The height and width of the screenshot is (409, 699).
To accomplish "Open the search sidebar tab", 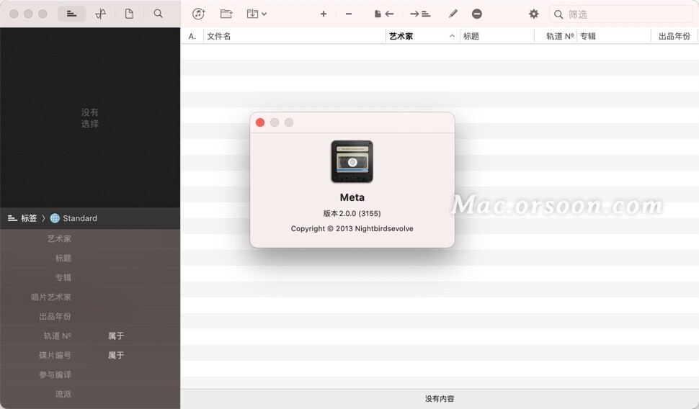I will point(158,14).
